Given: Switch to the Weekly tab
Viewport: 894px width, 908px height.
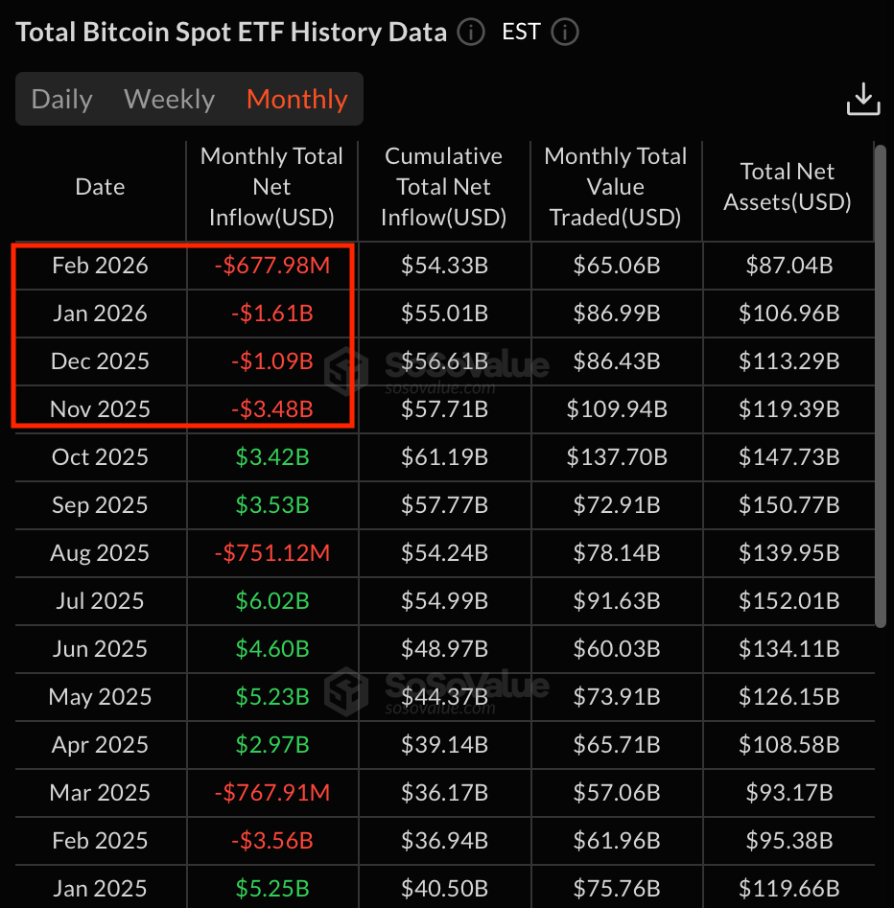Looking at the screenshot, I should (170, 99).
